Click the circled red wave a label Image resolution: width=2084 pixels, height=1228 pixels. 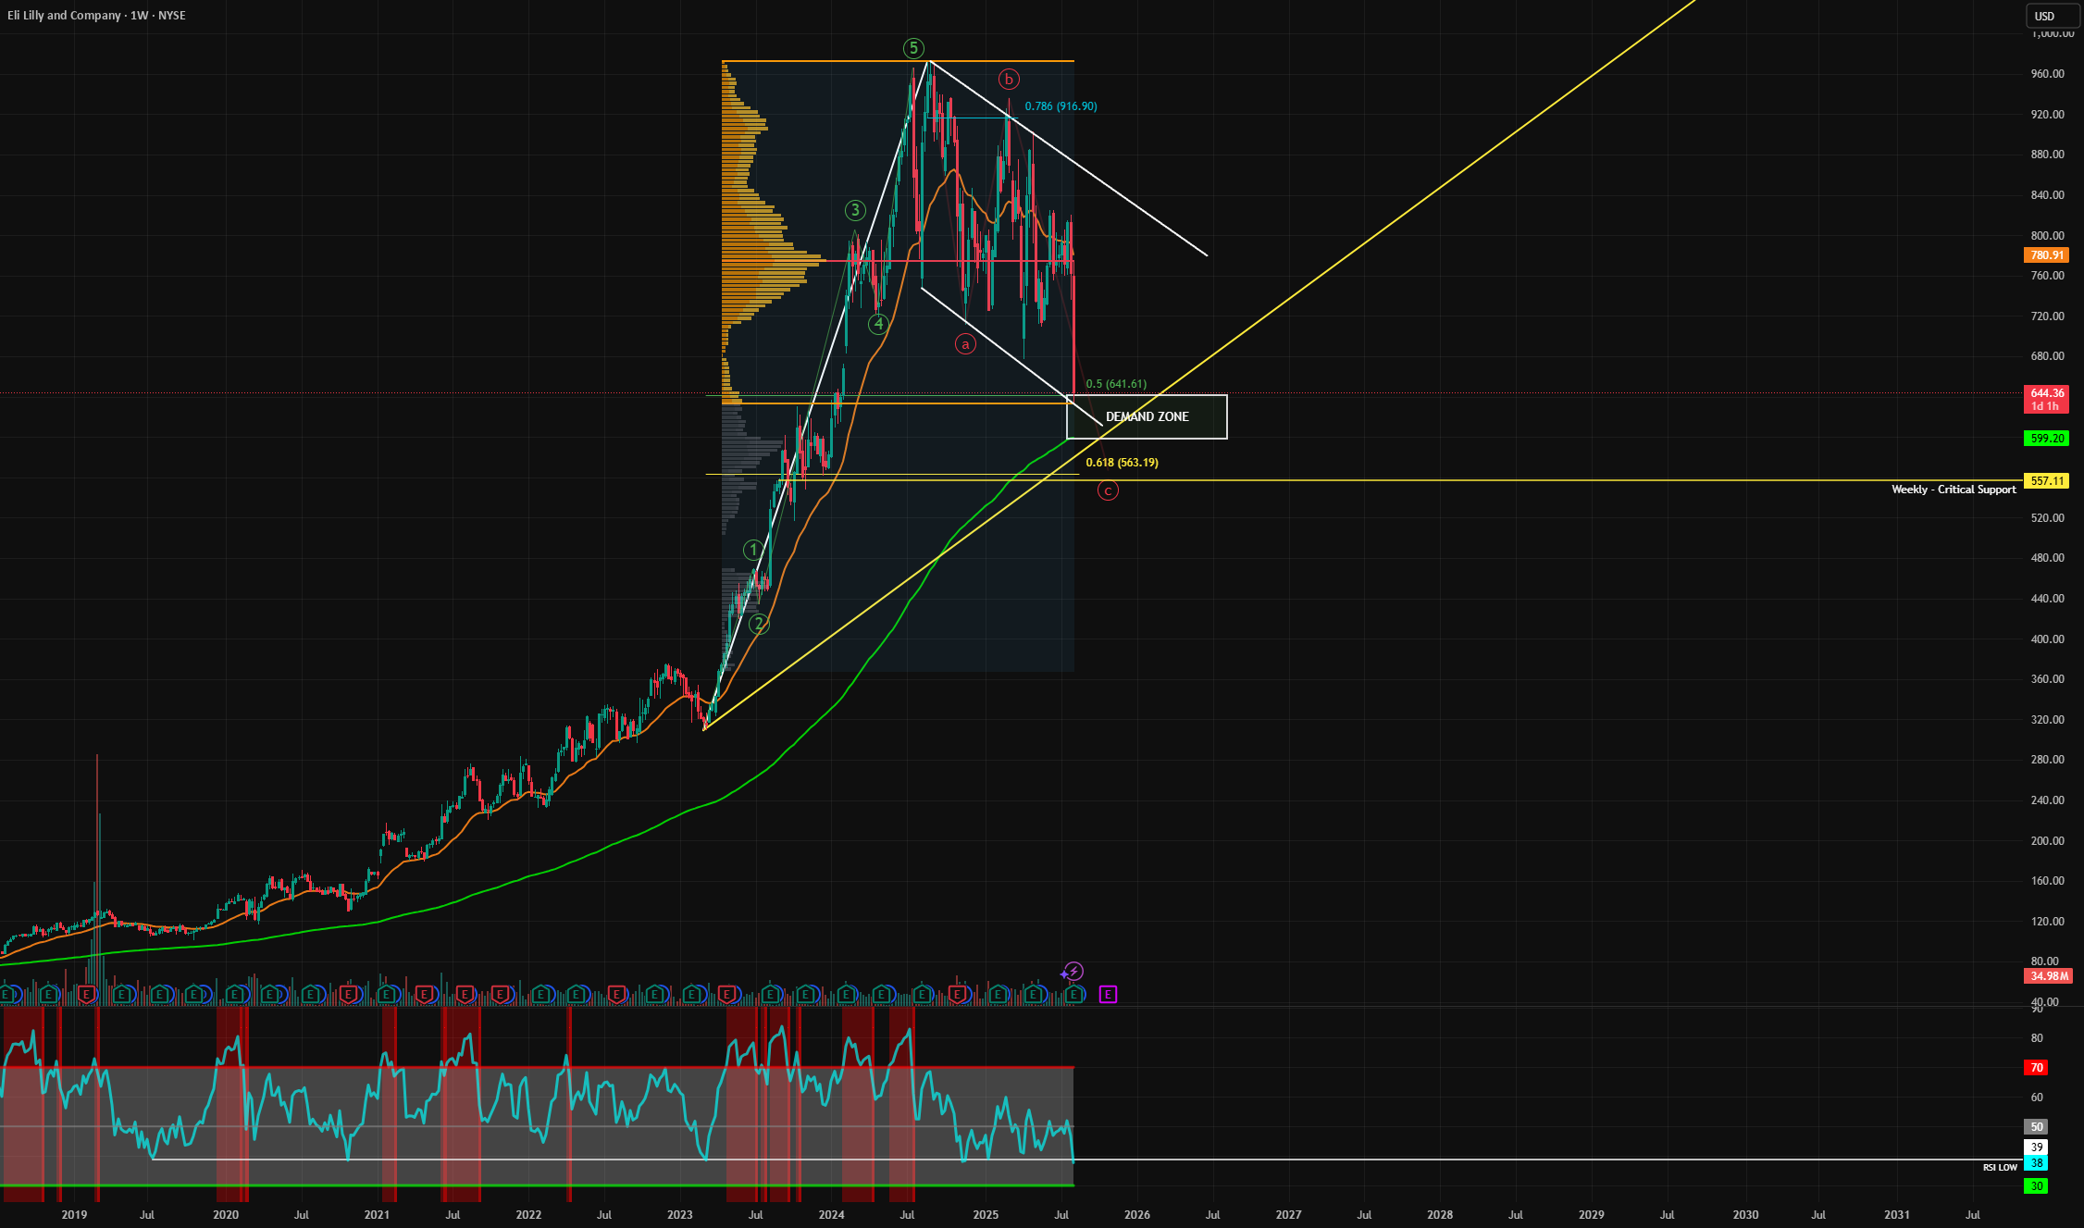click(965, 344)
